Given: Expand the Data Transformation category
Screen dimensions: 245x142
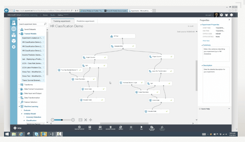Looking at the screenshot, I should (x=19, y=98).
